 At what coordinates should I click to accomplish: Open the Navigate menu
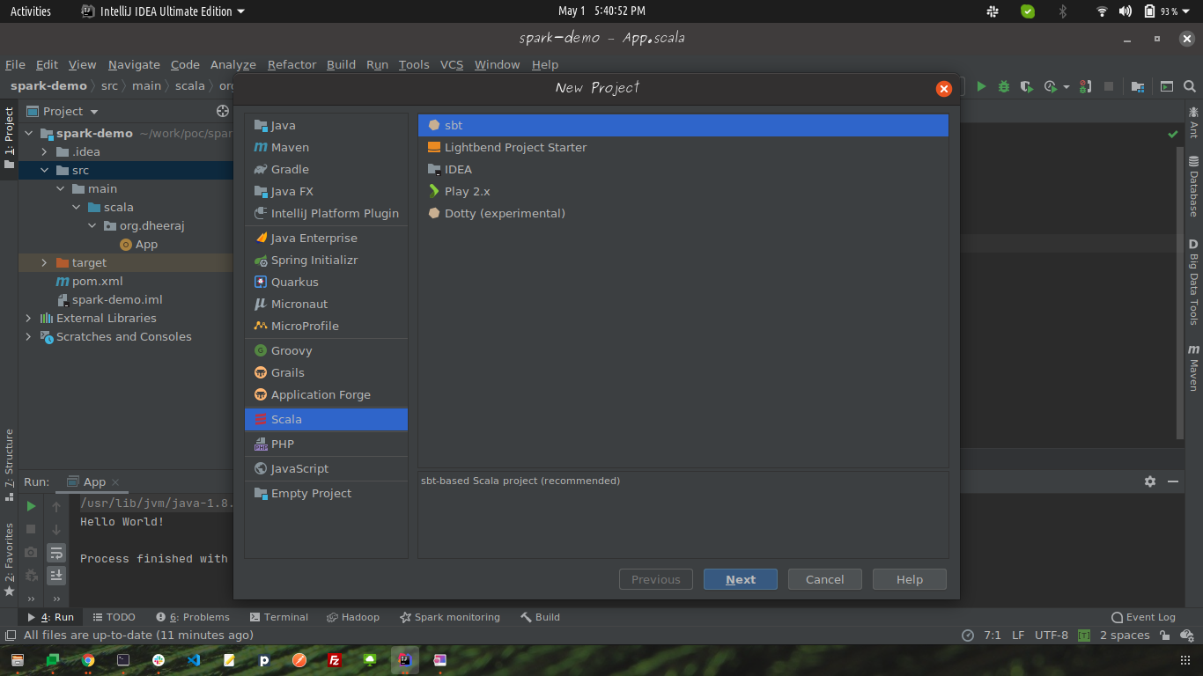pyautogui.click(x=134, y=64)
